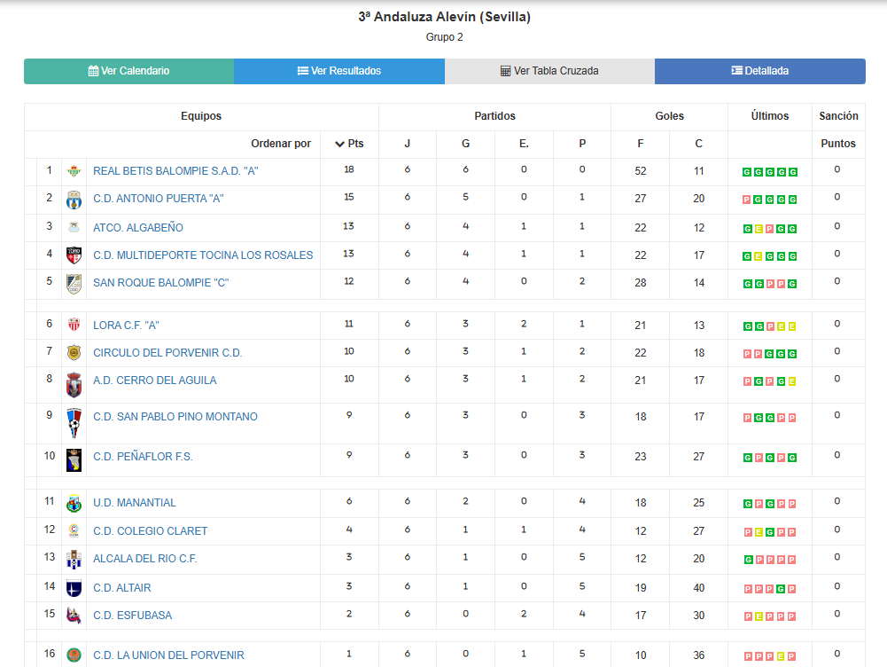Switch to the Detallada view
Viewport: 887px width, 667px height.
[x=760, y=71]
